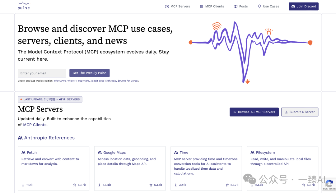This screenshot has height=193, width=336.
Task: Open the MCP Servers nav item
Action: pyautogui.click(x=177, y=7)
